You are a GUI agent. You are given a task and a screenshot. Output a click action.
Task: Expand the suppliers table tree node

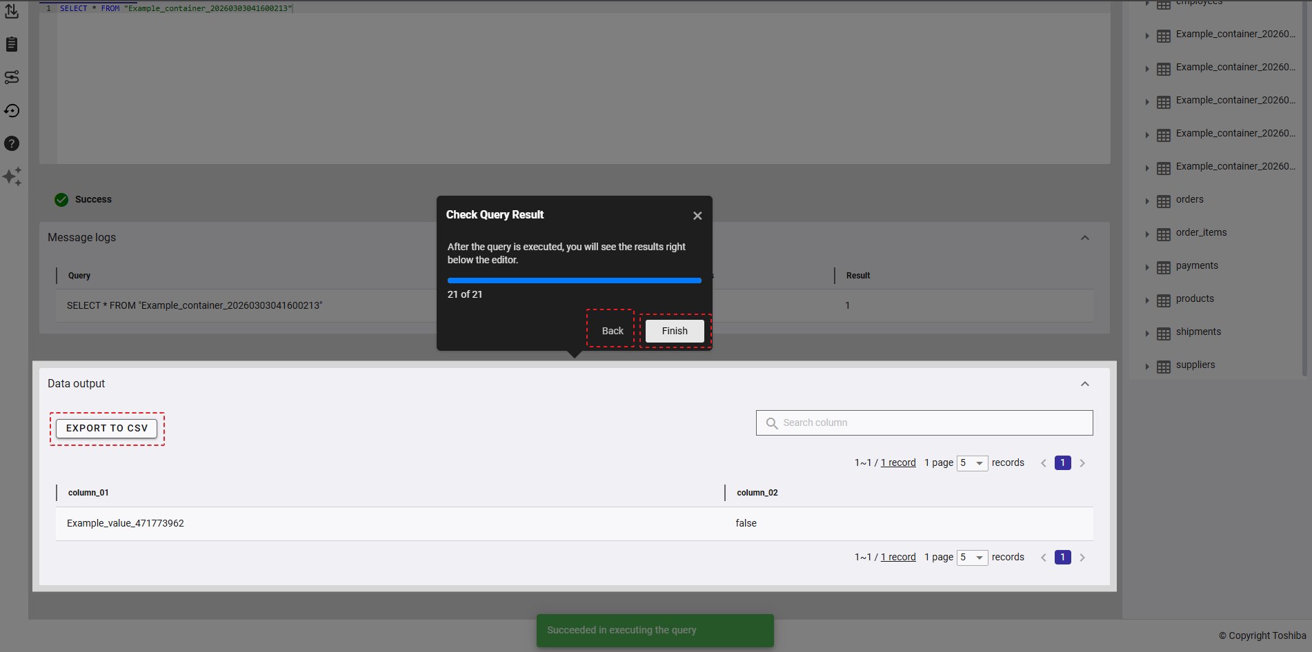(1147, 367)
